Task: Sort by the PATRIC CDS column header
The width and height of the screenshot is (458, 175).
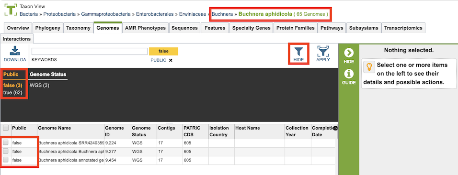Action: click(195, 131)
